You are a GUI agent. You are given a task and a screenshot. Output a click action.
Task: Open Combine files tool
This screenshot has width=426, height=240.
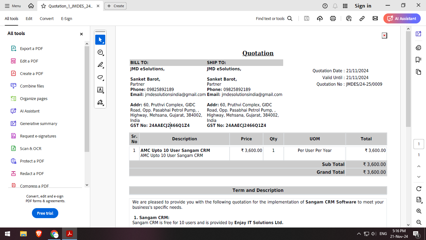[x=32, y=86]
